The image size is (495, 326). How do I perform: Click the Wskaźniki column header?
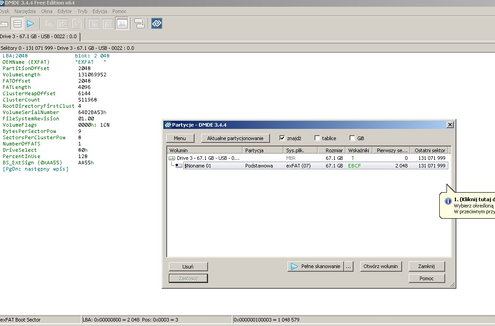359,150
